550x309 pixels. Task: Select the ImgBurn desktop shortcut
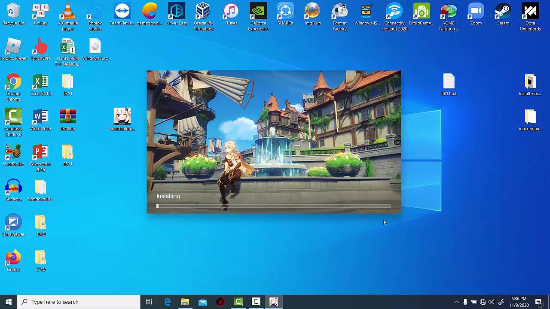(312, 14)
